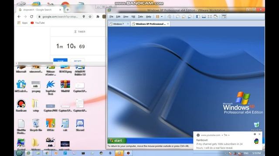The height and width of the screenshot is (156, 279).
Task: Open the blue gift box desktop icon
Action: click(21, 86)
